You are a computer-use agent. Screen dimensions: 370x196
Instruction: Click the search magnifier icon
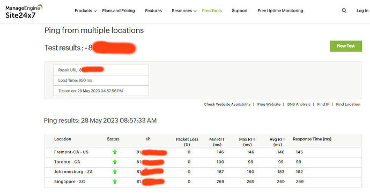click(x=344, y=11)
